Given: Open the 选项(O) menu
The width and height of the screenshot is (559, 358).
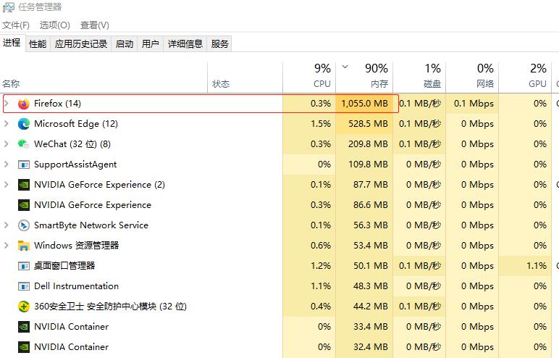Looking at the screenshot, I should (55, 25).
